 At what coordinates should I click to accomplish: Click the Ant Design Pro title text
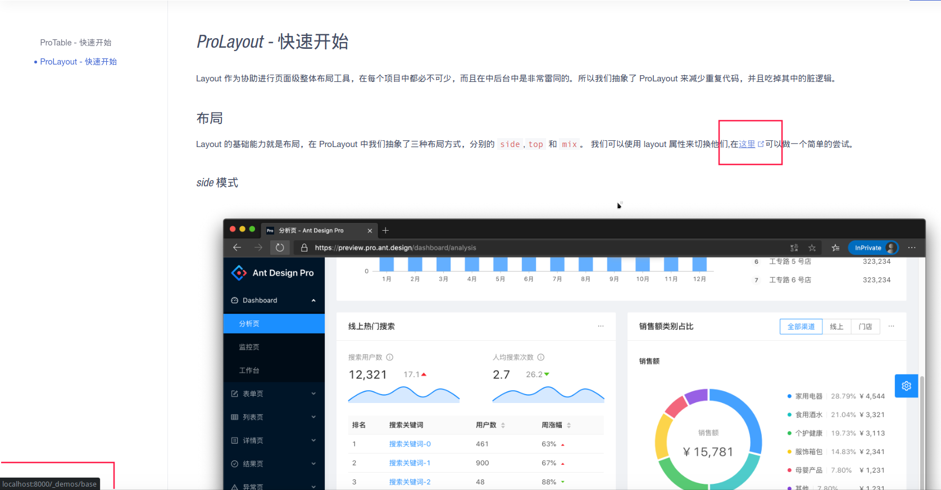pyautogui.click(x=283, y=273)
